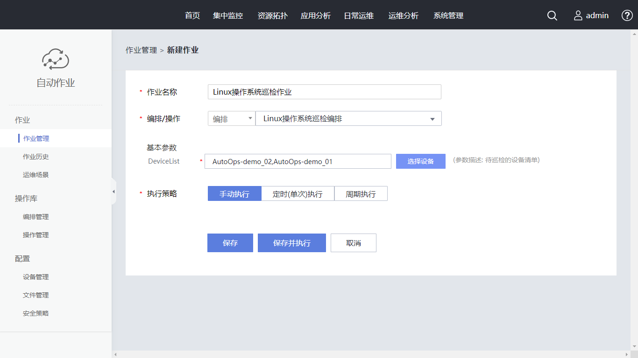Viewport: 638px width, 358px height.
Task: Click the 保存并执行 button
Action: tap(292, 243)
